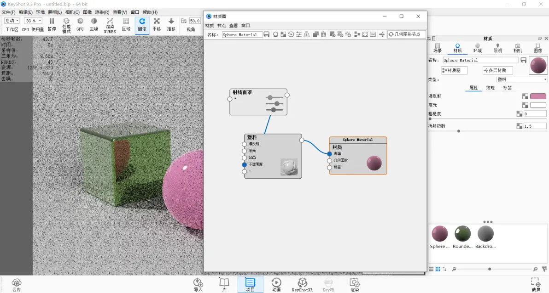Click diffuse (漫反射) texture checker icon
The width and height of the screenshot is (549, 293).
tap(525, 96)
